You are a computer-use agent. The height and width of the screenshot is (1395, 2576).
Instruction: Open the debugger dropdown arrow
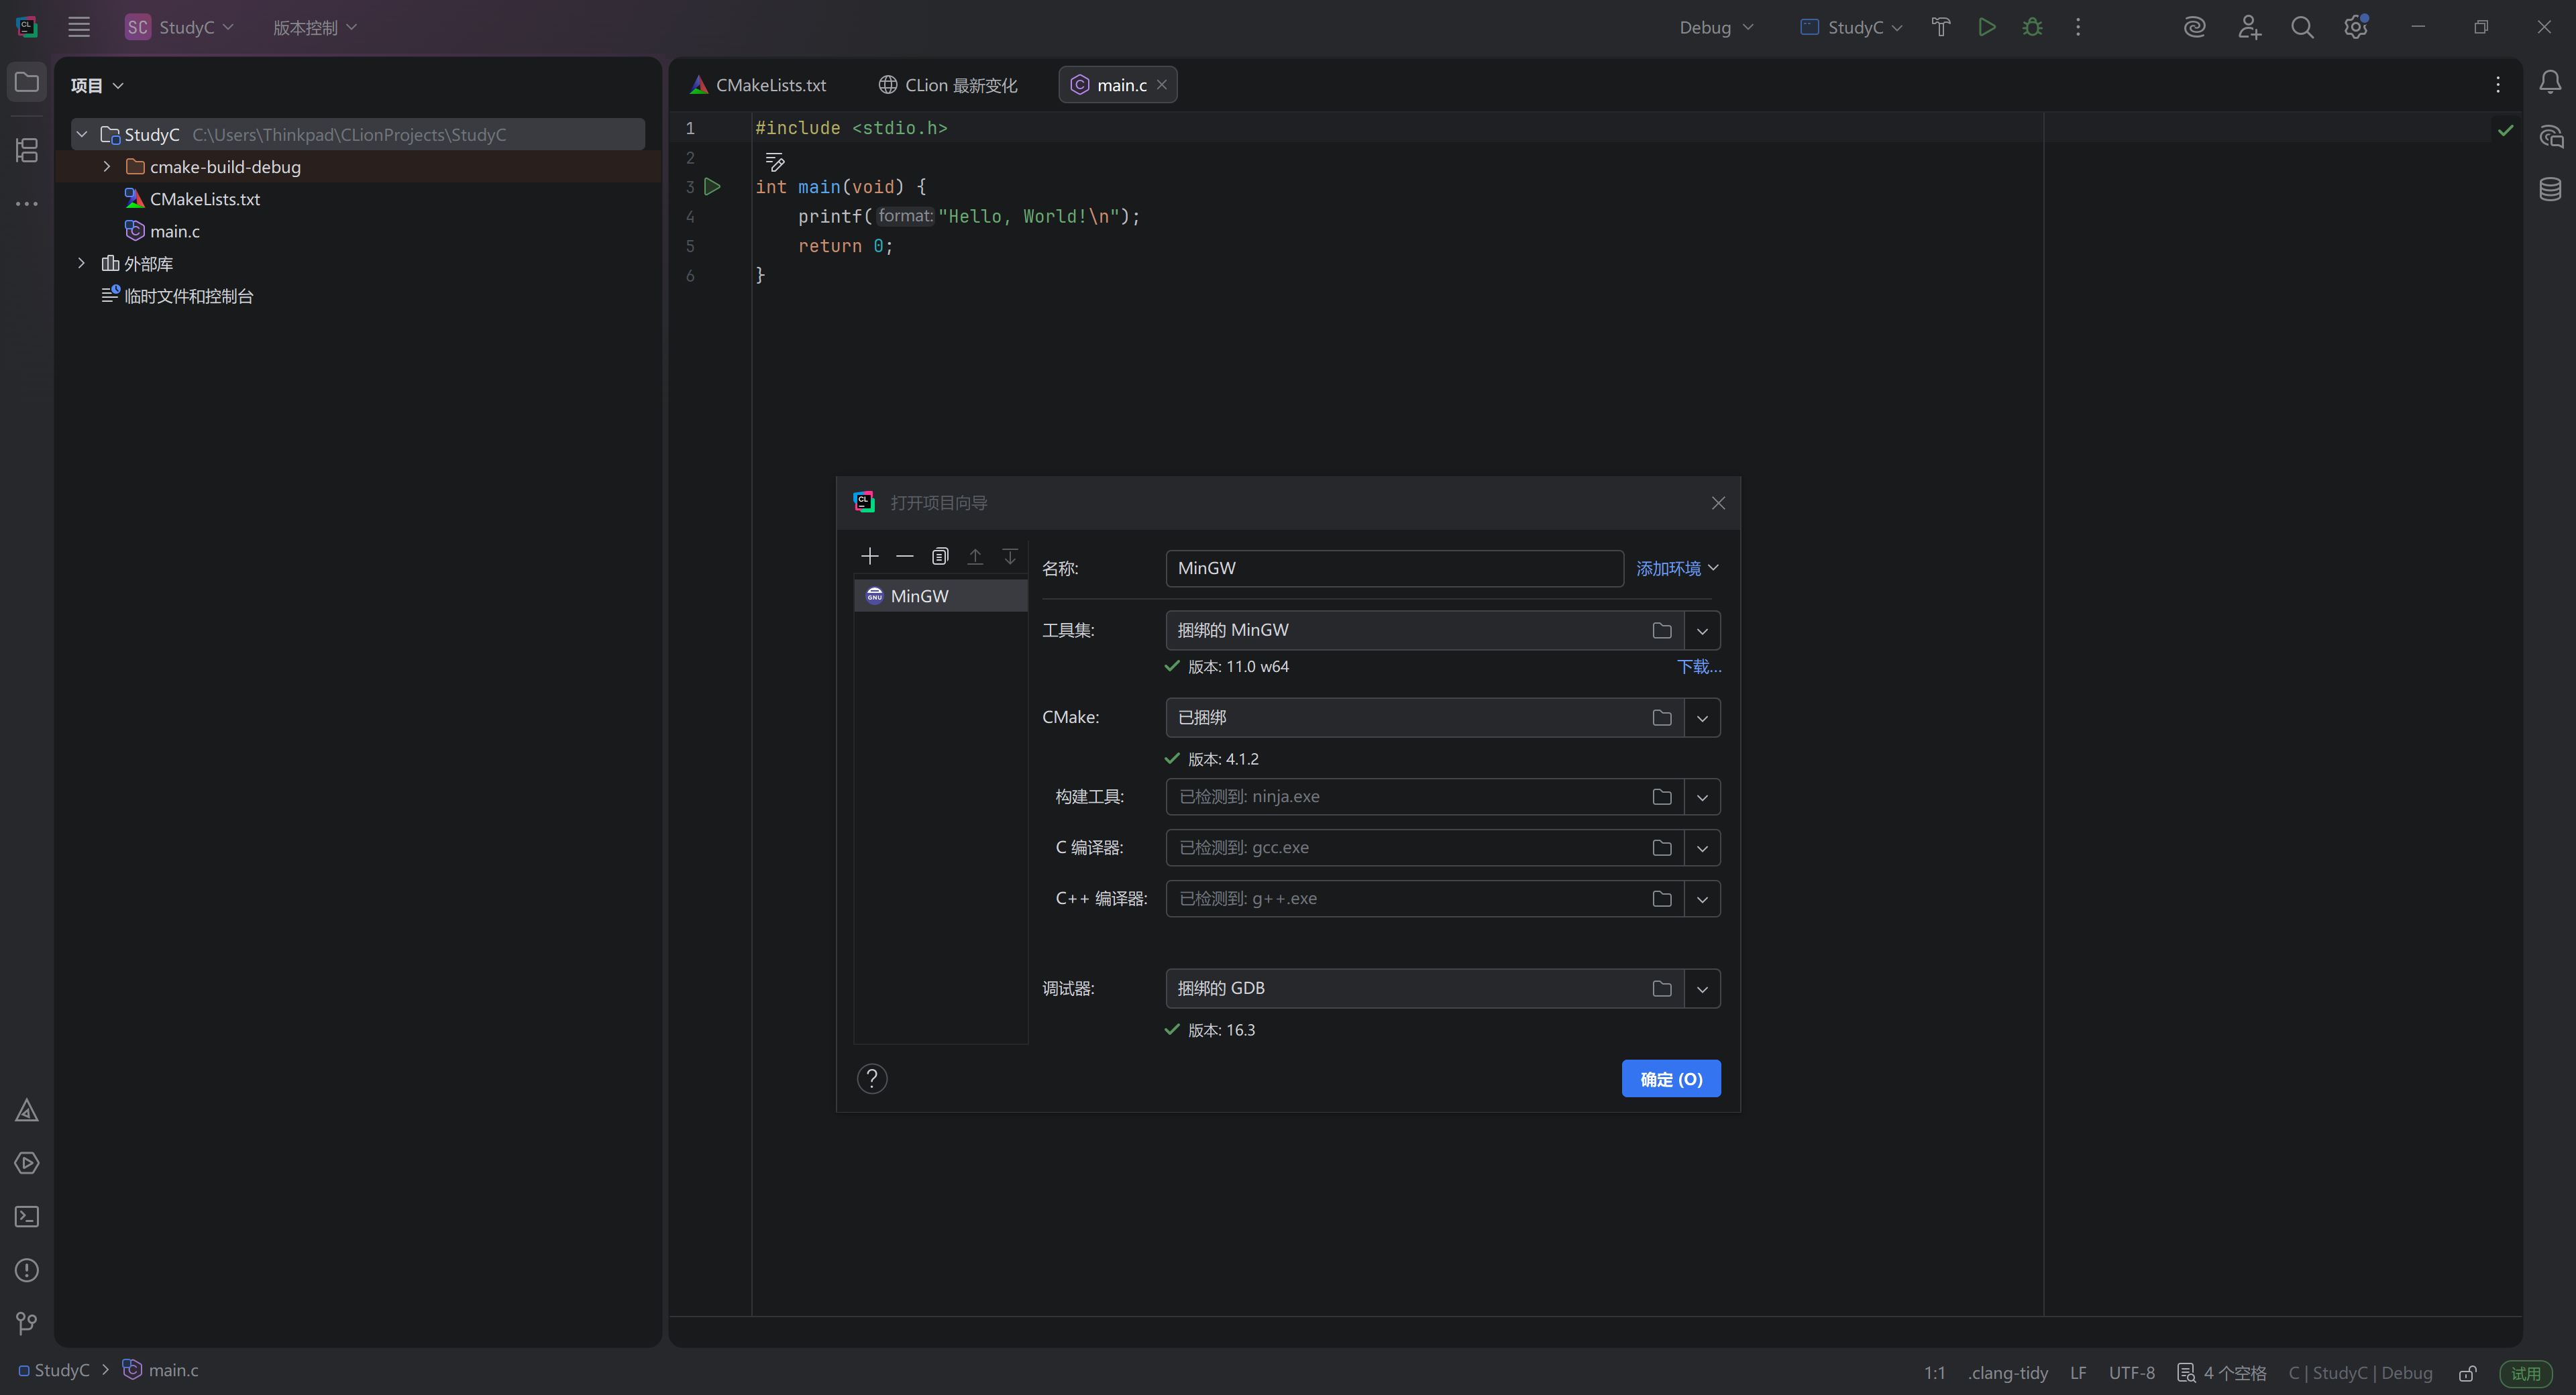click(1702, 989)
